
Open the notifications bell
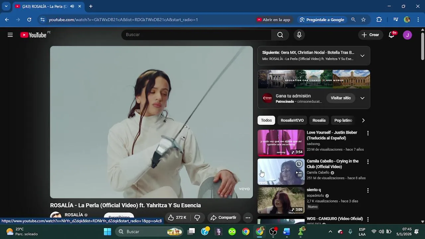(391, 35)
